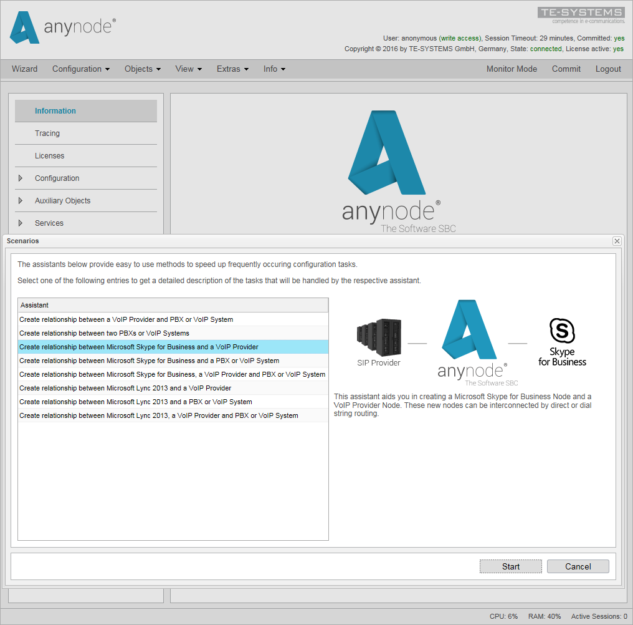Viewport: 633px width, 625px height.
Task: Open the Wizard menu item
Action: (x=25, y=69)
